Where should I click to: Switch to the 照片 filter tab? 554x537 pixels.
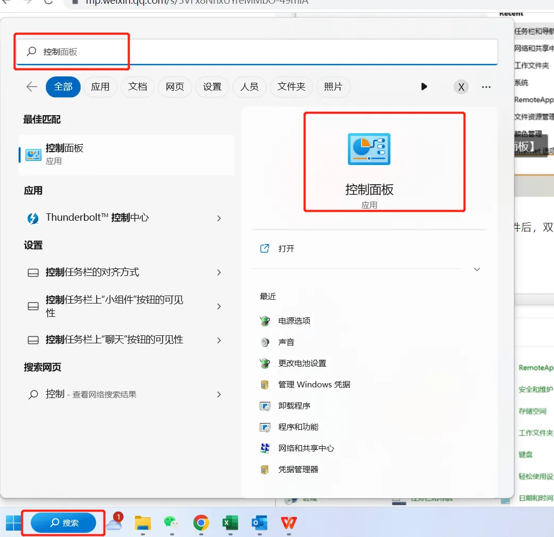tap(333, 87)
